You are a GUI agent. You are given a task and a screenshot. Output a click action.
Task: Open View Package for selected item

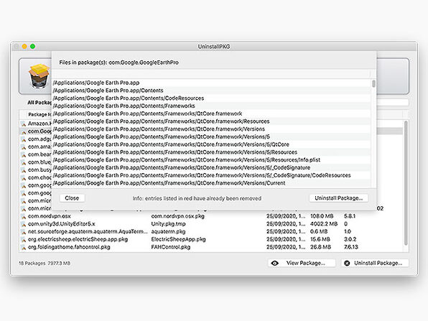tap(302, 263)
